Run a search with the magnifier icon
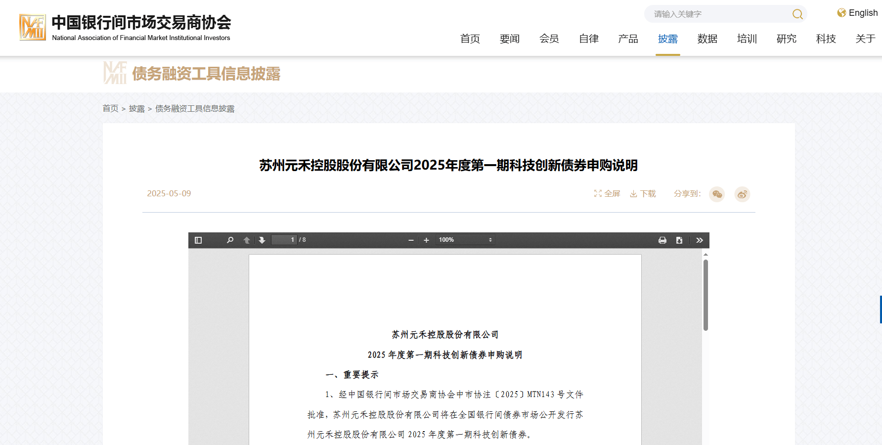Image resolution: width=882 pixels, height=445 pixels. tap(797, 14)
